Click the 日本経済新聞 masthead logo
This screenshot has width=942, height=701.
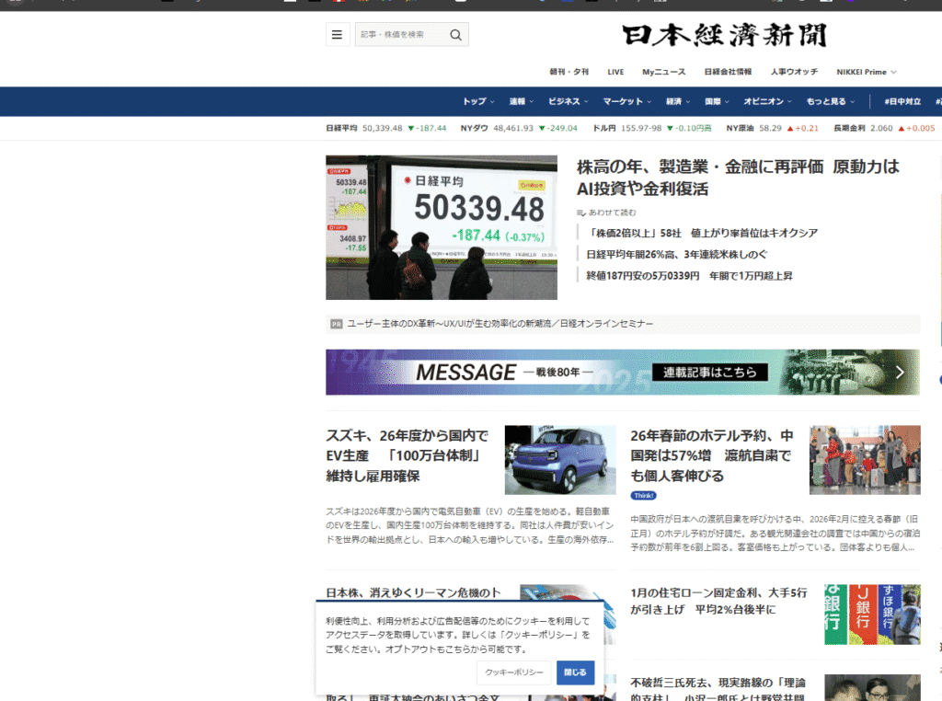pos(724,35)
